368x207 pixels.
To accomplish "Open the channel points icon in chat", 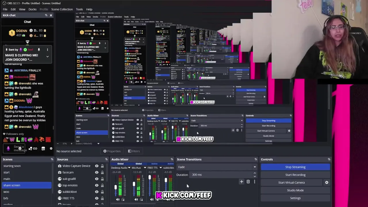I will pos(30,149).
